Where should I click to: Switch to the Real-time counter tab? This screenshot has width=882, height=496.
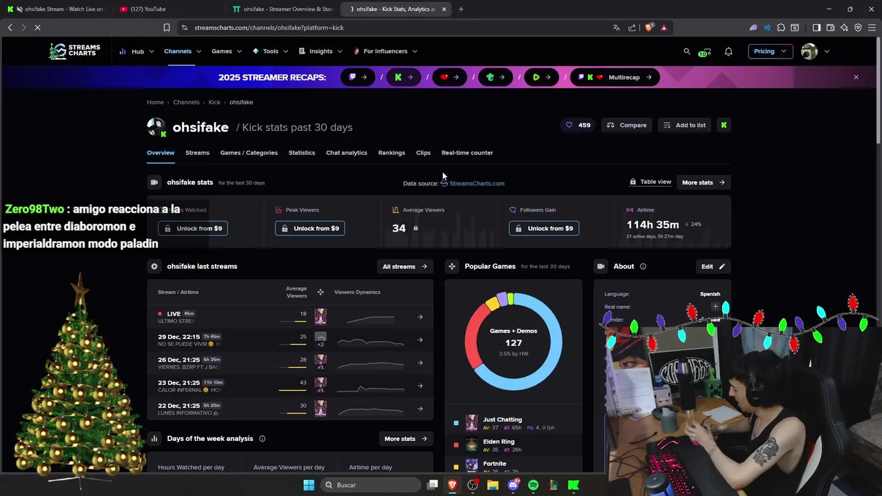pos(467,153)
